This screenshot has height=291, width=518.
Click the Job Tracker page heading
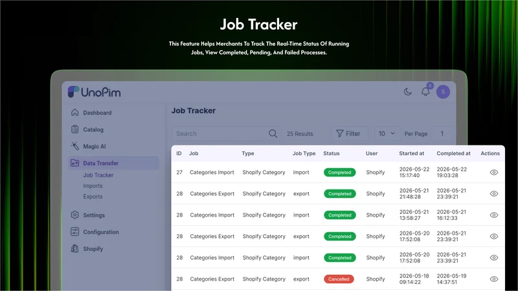(x=193, y=111)
